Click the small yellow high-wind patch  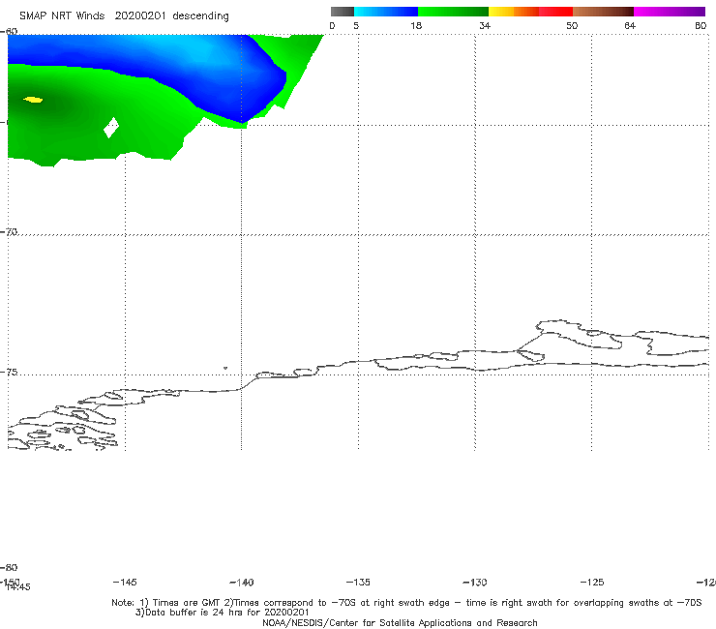[33, 100]
